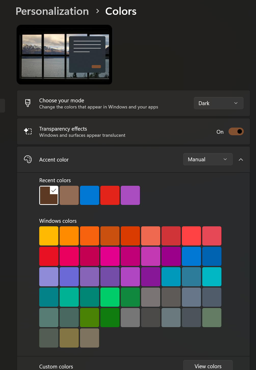This screenshot has height=370, width=256.
Task: Open the Manual accent color dropdown
Action: point(208,159)
